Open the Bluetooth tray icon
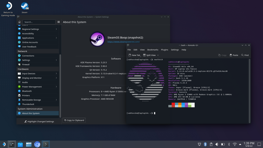This screenshot has width=263, height=148. pyautogui.click(x=205, y=144)
